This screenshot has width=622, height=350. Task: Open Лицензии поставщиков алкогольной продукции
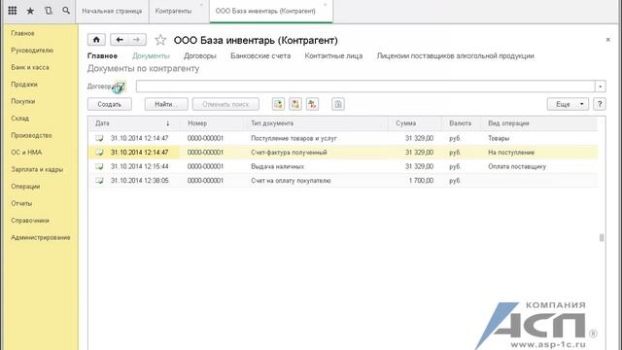pyautogui.click(x=456, y=56)
